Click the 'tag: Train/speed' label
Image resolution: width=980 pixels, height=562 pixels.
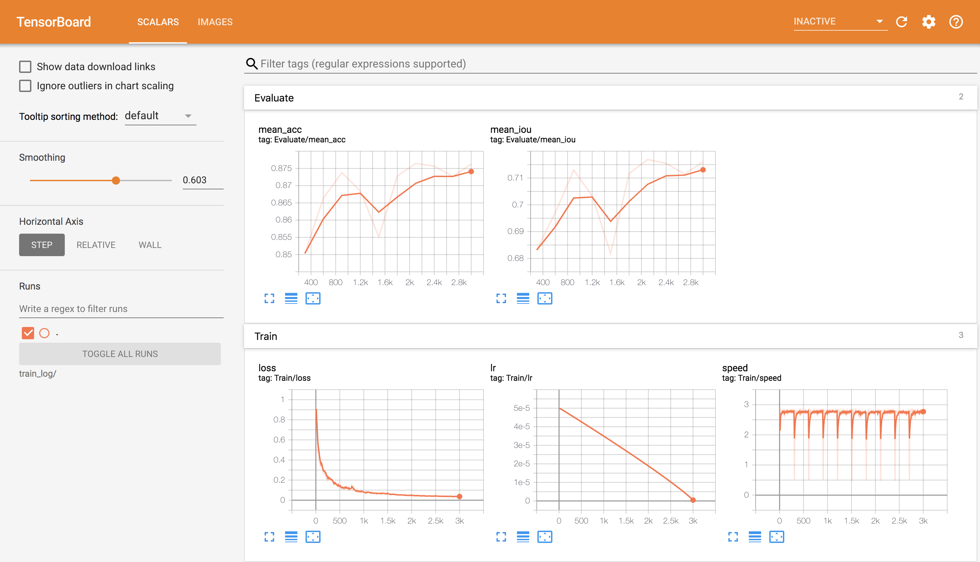coord(752,378)
